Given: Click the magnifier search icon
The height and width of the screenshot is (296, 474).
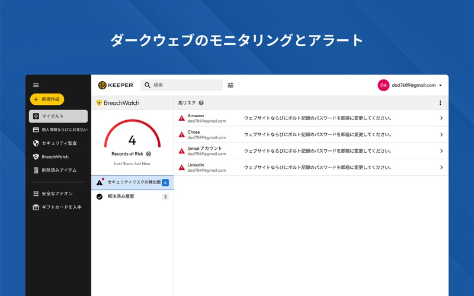Looking at the screenshot, I should 148,85.
